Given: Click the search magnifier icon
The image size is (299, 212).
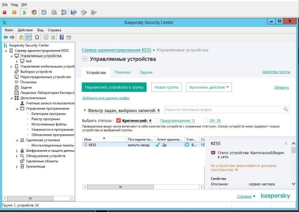Looking at the screenshot, I should tap(286, 109).
